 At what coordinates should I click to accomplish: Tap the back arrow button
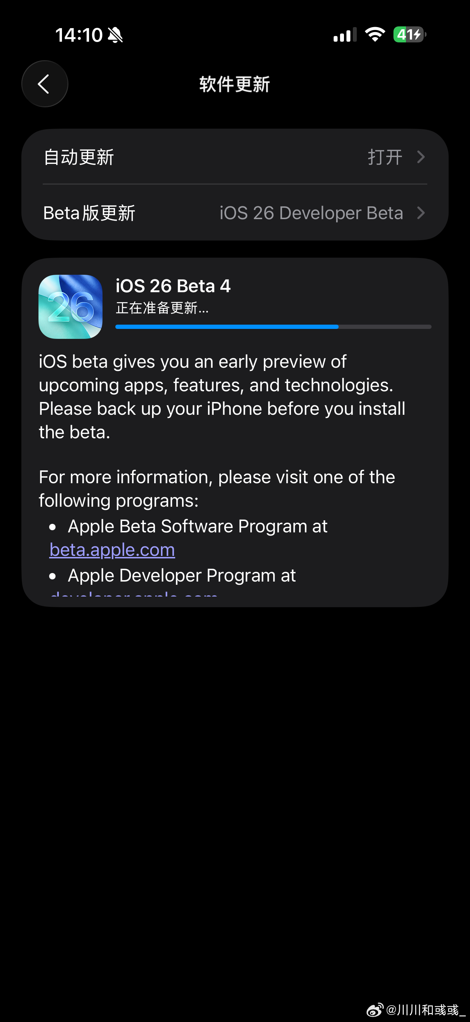[x=45, y=84]
